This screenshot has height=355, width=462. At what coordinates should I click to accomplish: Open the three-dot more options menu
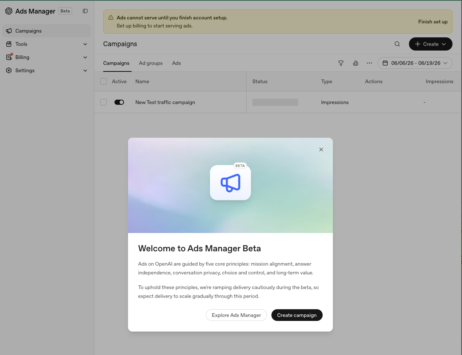click(369, 63)
